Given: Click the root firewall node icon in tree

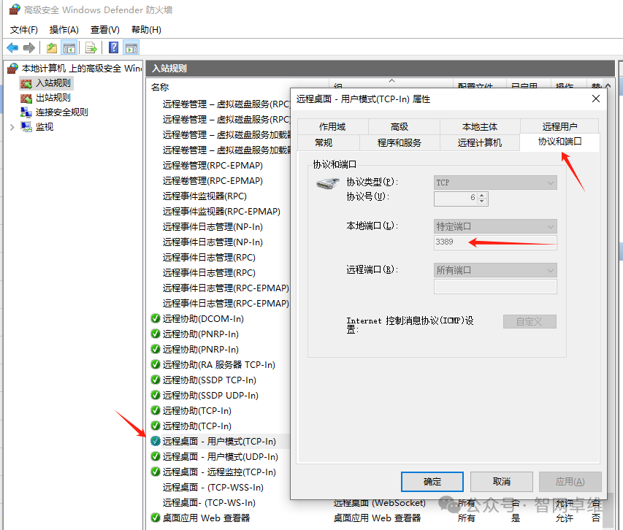Looking at the screenshot, I should pyautogui.click(x=12, y=69).
